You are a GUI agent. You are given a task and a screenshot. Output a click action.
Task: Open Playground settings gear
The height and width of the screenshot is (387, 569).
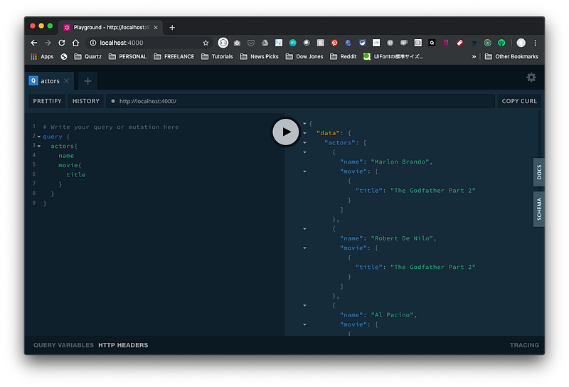531,78
